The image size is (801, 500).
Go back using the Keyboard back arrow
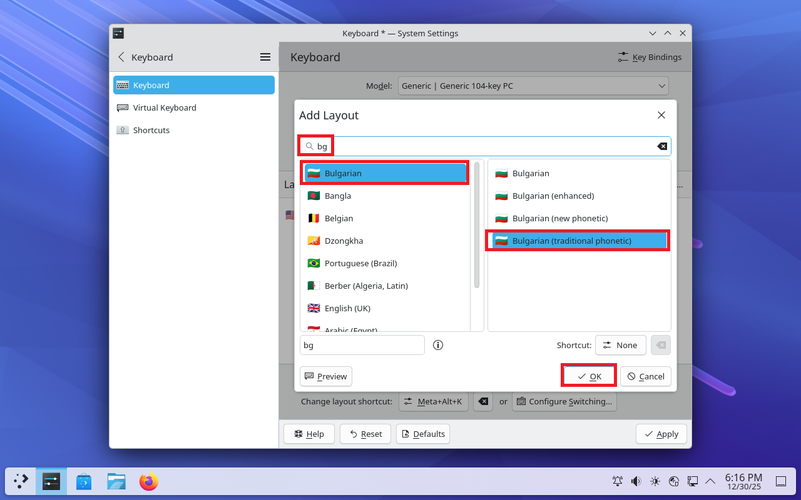[x=121, y=57]
